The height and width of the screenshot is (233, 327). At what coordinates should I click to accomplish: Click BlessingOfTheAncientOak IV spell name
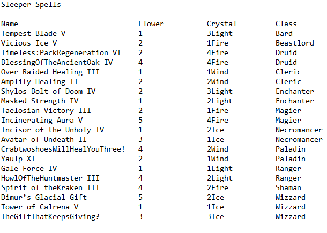pyautogui.click(x=57, y=63)
